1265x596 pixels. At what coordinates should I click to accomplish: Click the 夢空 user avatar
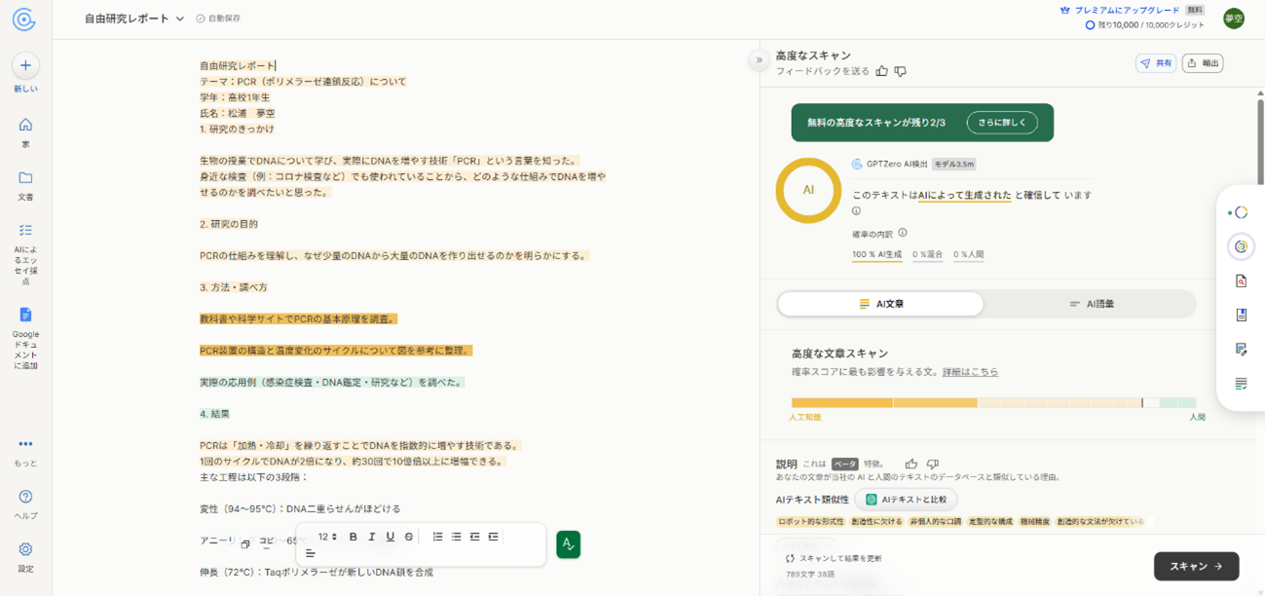pos(1234,19)
